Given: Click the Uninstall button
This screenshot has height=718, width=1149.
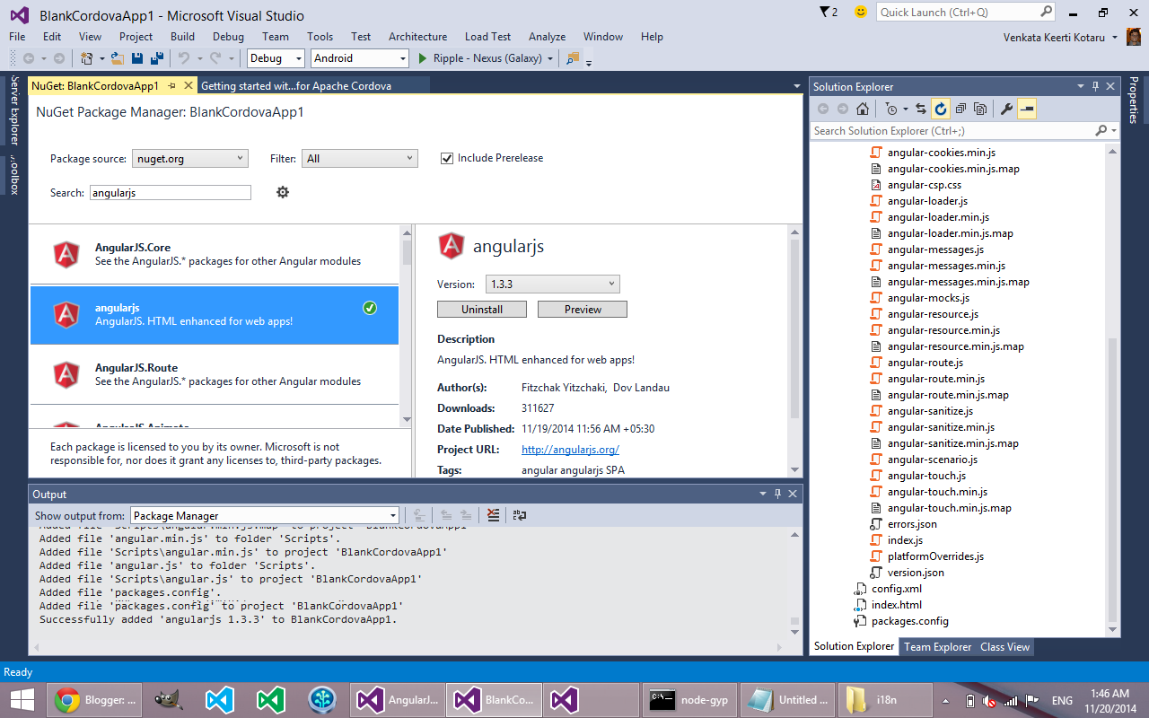Looking at the screenshot, I should click(x=482, y=310).
